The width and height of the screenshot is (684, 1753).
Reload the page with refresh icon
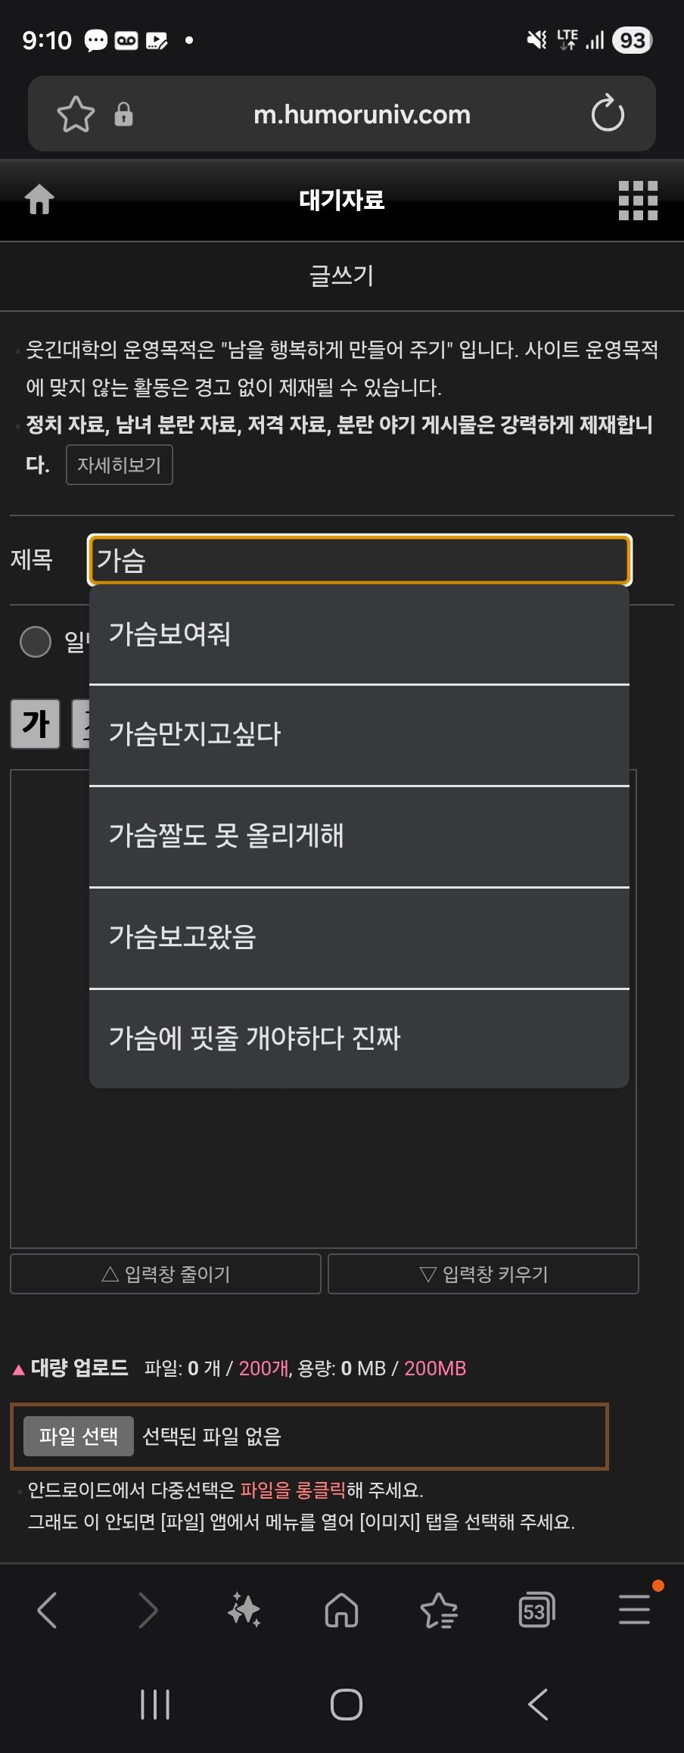607,114
